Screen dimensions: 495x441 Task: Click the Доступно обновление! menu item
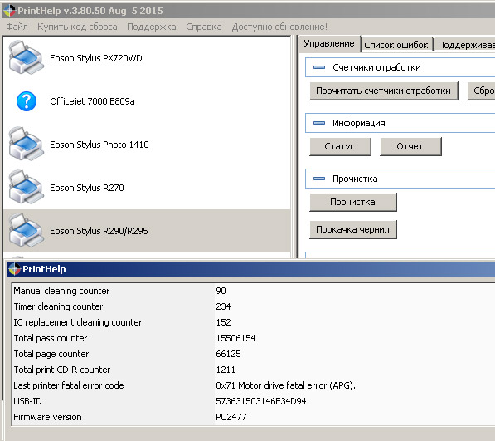coord(279,27)
